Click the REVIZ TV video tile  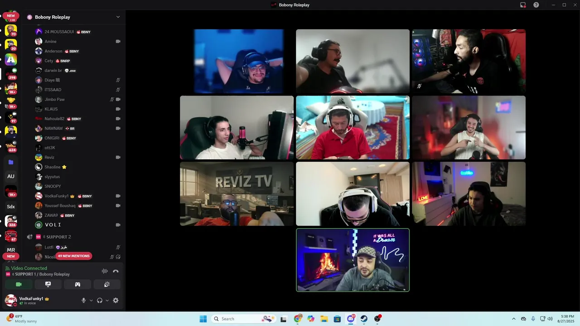pyautogui.click(x=237, y=194)
